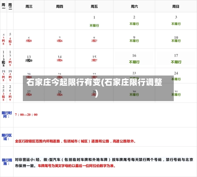Select the day 28 cell with 1和6
Viewport: 197px width, 177px height.
coord(59,93)
